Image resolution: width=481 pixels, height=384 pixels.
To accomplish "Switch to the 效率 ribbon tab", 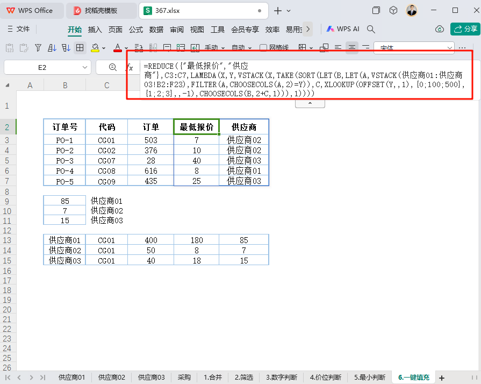I will click(x=272, y=30).
